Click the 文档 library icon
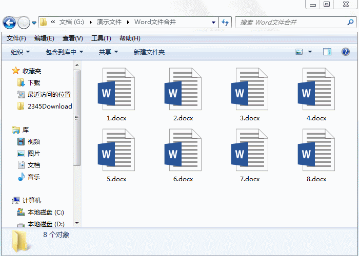Viewport: 359px width, 256px height. 21,165
